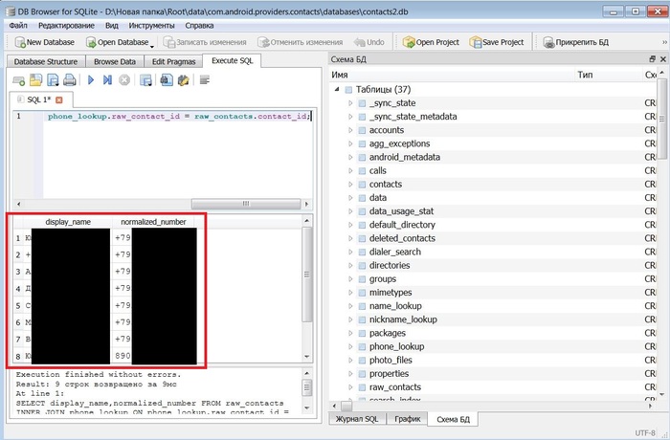
Task: Expand the phone_lookup table node
Action: click(350, 346)
